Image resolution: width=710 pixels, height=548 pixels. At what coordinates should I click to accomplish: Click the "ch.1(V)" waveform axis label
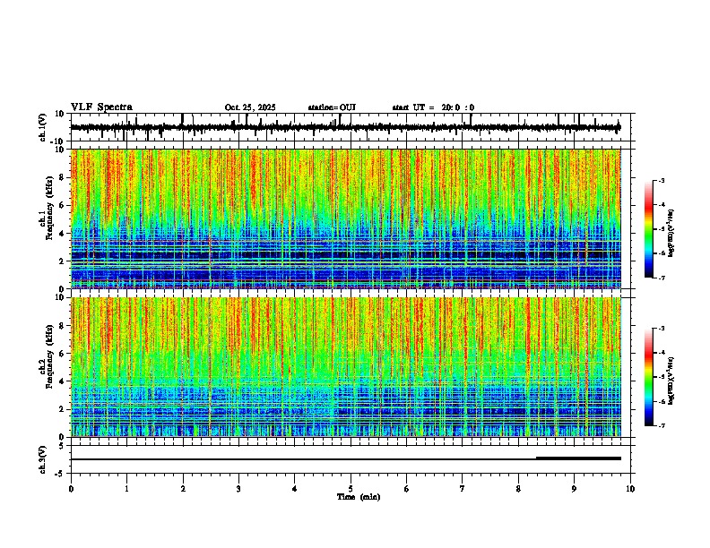tap(43, 127)
